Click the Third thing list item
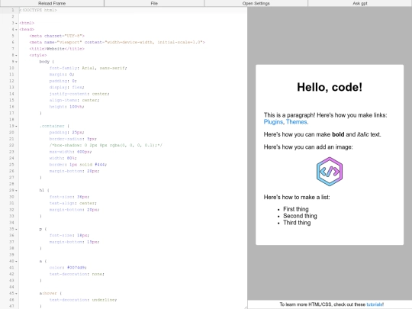Viewport: 412px width, 309px height. pos(297,223)
